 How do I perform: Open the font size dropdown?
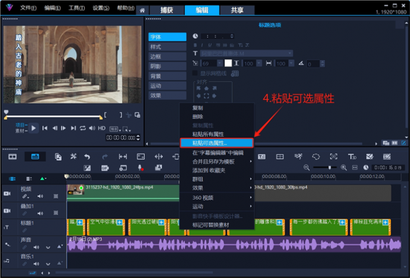point(220,63)
